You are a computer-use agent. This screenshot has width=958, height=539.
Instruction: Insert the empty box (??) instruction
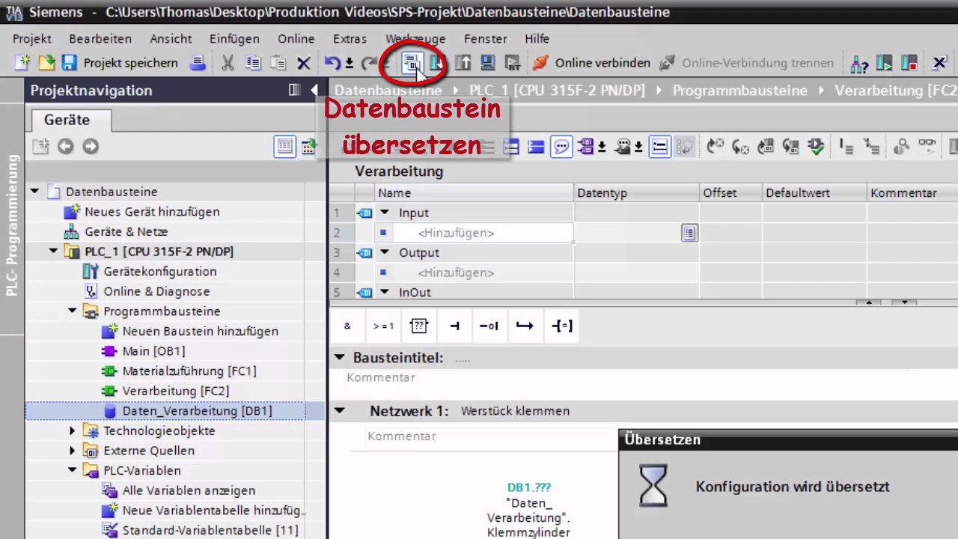[418, 326]
